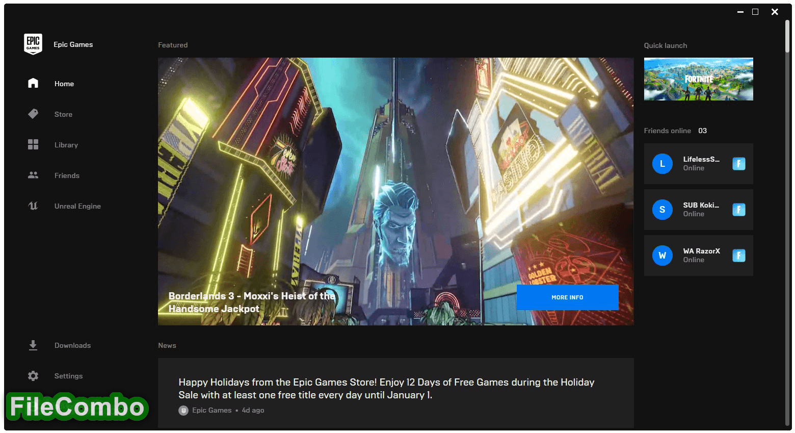
Task: Click the Settings gear icon
Action: point(33,376)
